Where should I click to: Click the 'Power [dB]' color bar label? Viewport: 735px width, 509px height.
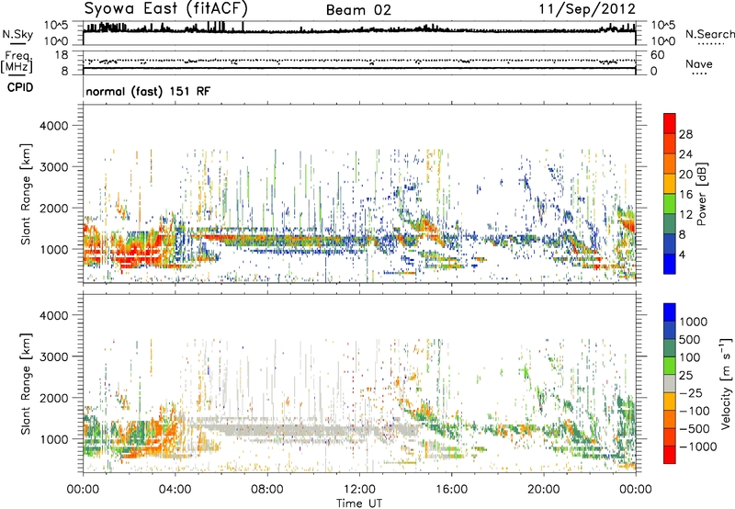[701, 194]
